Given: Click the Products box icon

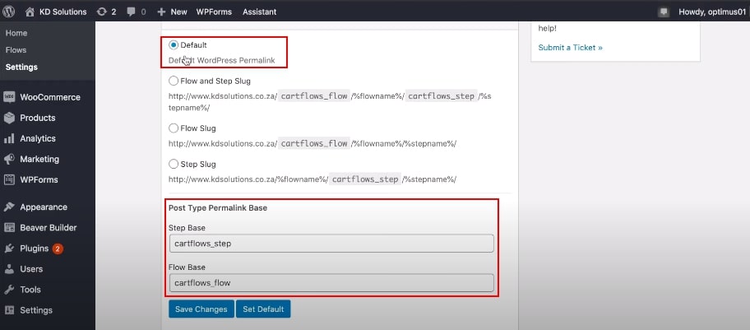Looking at the screenshot, I should coord(9,118).
